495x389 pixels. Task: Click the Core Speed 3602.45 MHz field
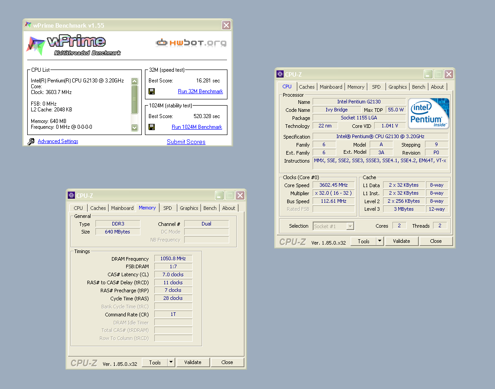[334, 185]
